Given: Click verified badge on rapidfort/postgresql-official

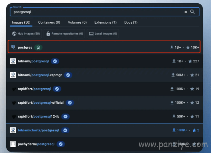Looking at the screenshot, I should pos(70,103).
